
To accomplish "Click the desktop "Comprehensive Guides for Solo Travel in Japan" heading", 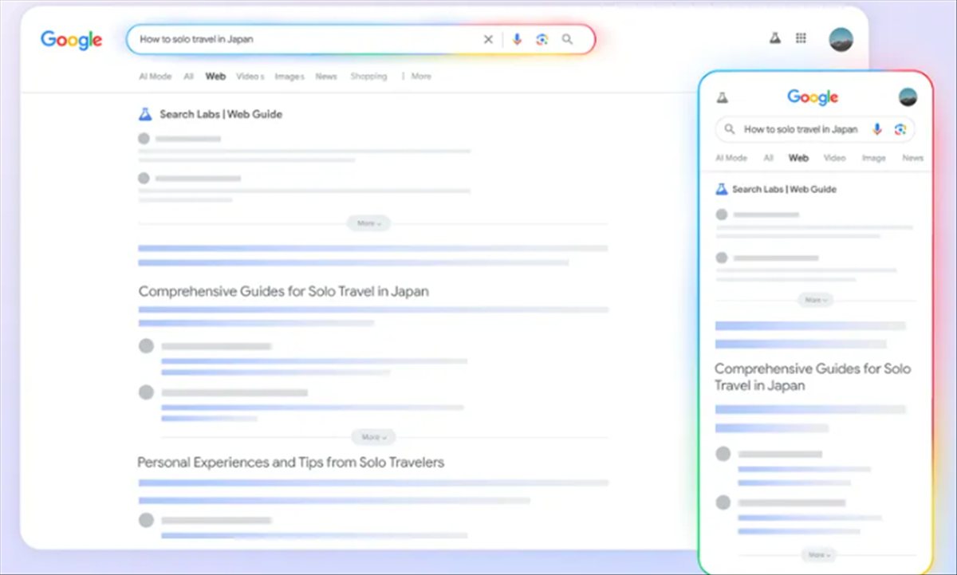I will pos(283,291).
